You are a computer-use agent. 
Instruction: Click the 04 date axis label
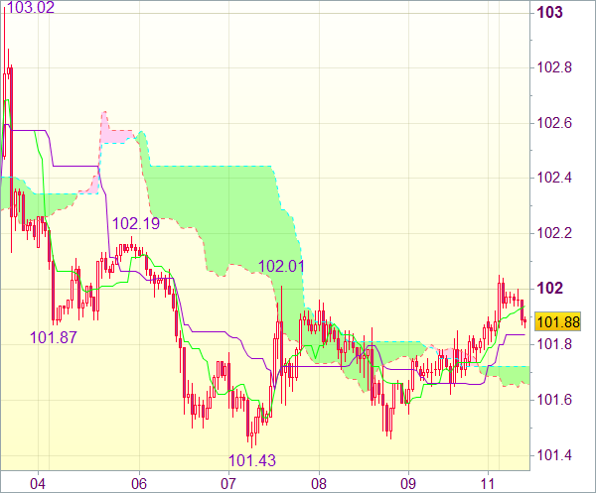tap(38, 484)
